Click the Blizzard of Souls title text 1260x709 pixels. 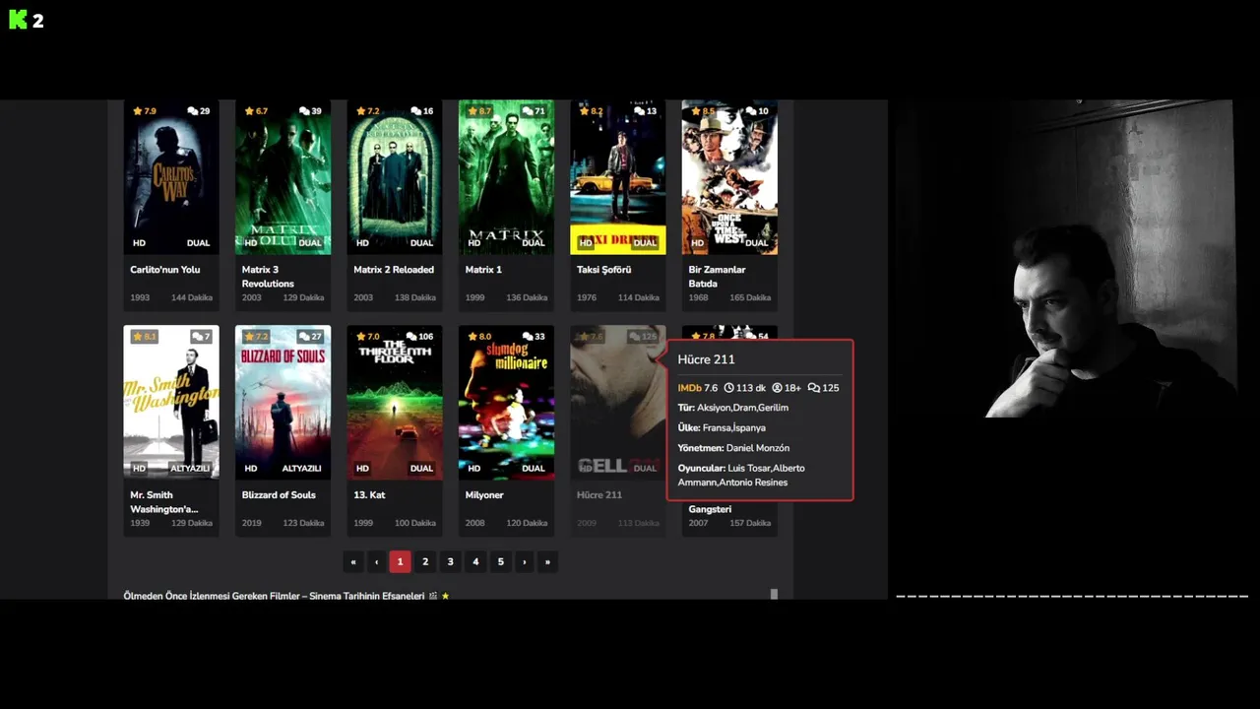click(279, 495)
